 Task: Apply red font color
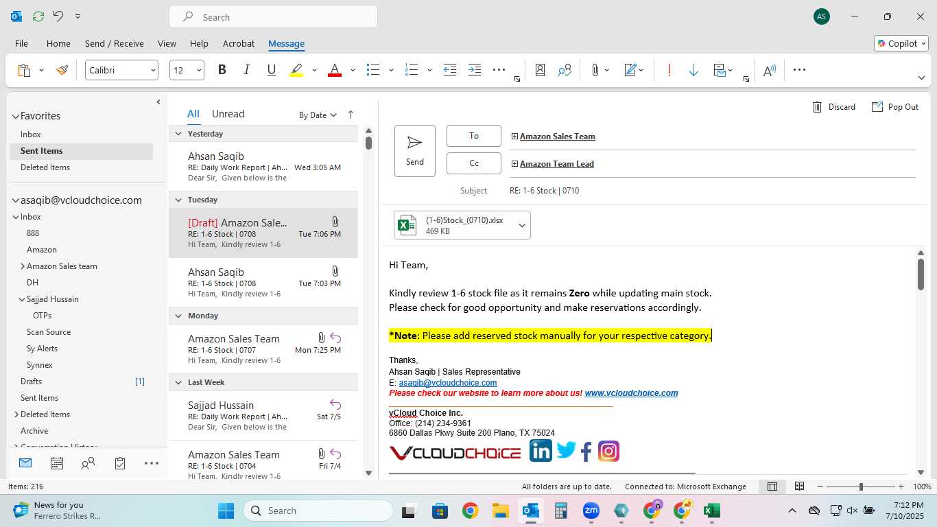pyautogui.click(x=335, y=70)
